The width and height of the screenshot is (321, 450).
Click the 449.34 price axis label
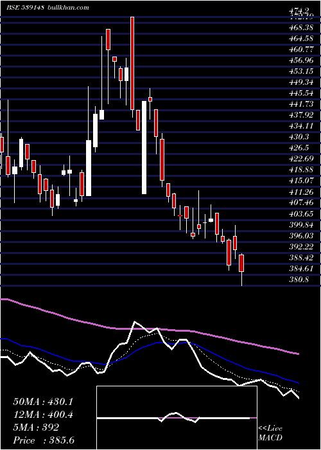coord(301,82)
